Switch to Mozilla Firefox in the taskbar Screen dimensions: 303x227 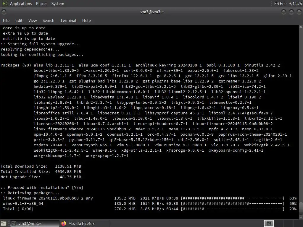85,223
